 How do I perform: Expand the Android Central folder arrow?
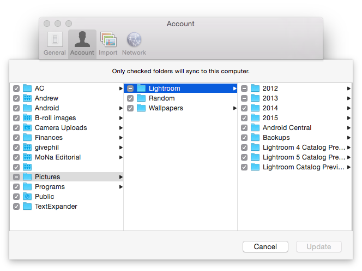348,128
